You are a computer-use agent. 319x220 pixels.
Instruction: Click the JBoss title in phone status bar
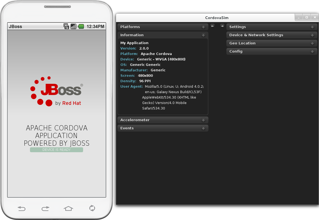16,26
